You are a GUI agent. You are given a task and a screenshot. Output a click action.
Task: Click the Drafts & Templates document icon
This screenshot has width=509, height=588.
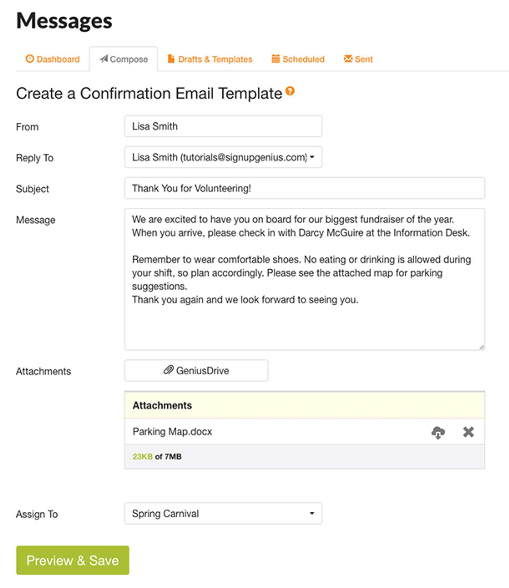coord(171,59)
